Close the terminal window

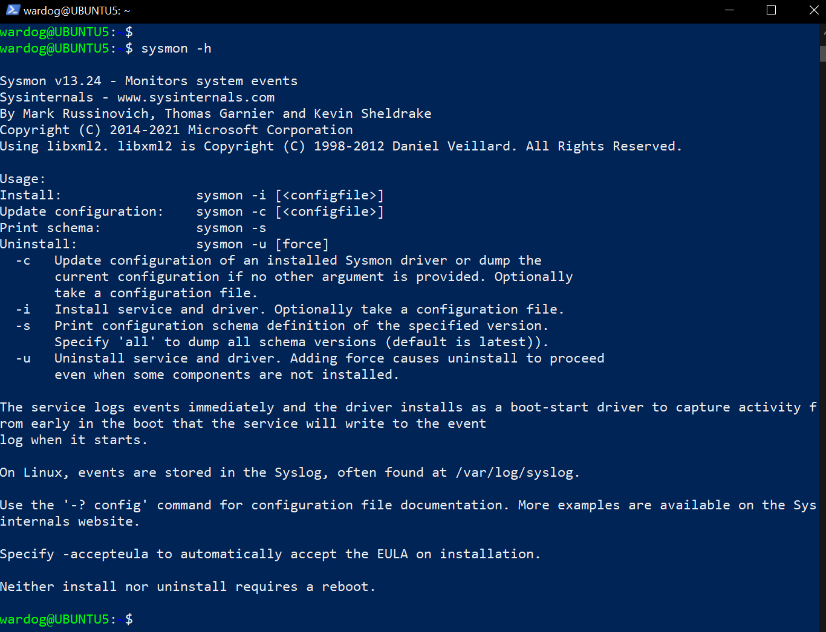coord(814,10)
